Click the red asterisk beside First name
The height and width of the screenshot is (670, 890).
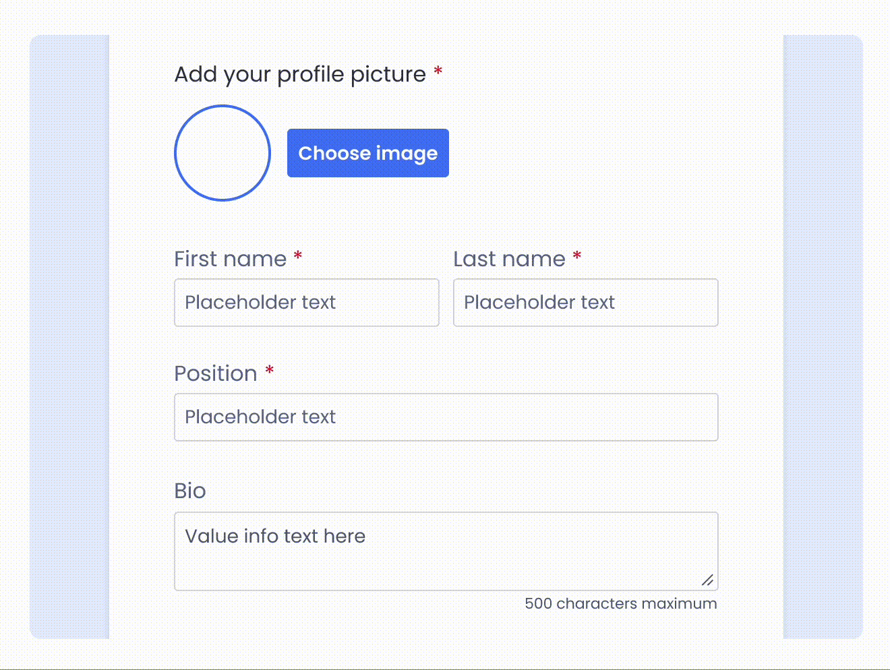pyautogui.click(x=297, y=257)
